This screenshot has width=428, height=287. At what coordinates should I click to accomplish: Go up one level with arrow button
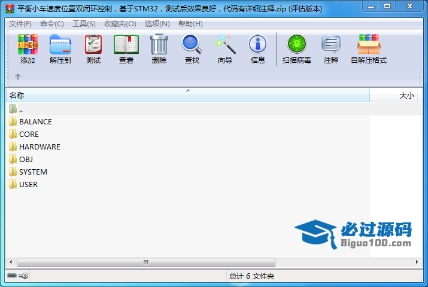point(18,77)
